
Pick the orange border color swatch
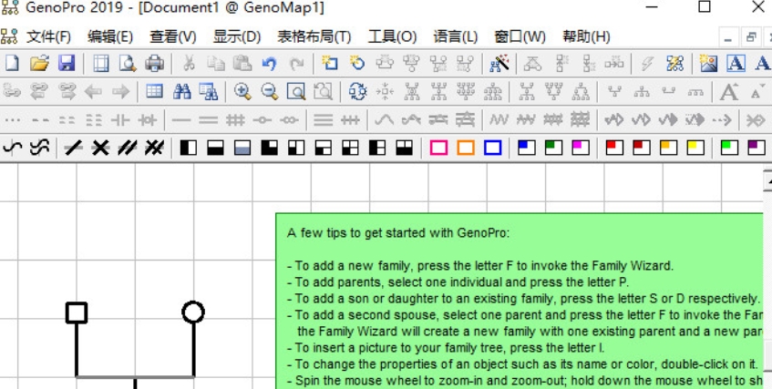(466, 148)
